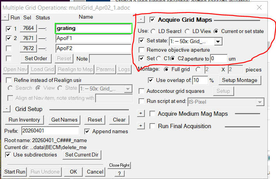
Task: Enable Run checkbox for grid 7672 ApoF2
Action: point(9,49)
